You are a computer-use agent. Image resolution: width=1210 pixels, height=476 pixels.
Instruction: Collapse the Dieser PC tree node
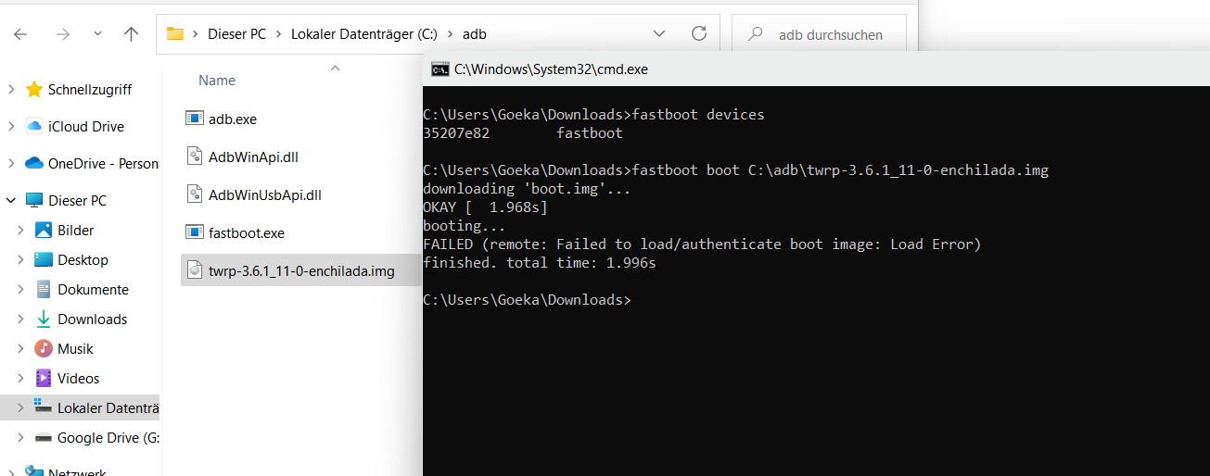(10, 200)
